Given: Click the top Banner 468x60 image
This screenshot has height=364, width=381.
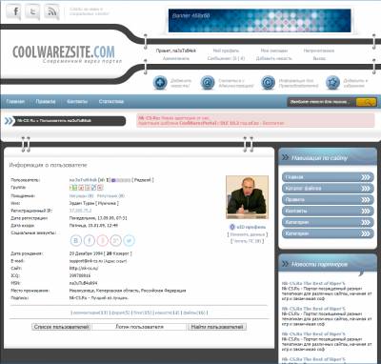Looking at the screenshot, I should 260,21.
